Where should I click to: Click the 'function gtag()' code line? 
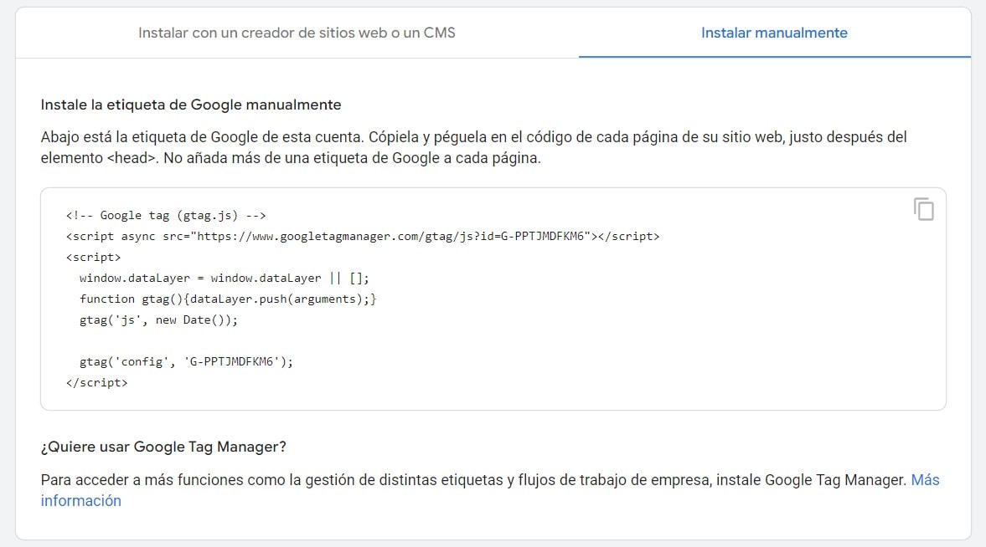tap(228, 299)
